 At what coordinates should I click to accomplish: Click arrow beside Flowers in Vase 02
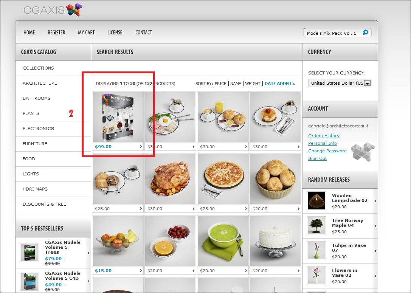[x=375, y=276]
